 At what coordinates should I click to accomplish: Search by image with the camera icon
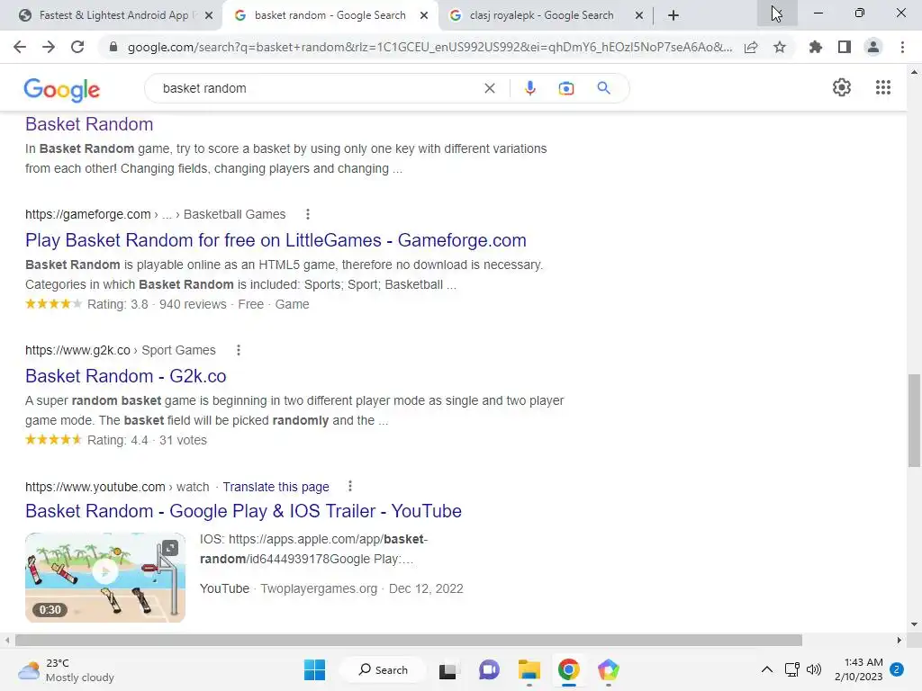(x=565, y=88)
